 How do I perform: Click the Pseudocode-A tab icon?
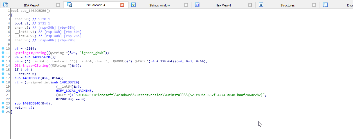tap(69, 5)
